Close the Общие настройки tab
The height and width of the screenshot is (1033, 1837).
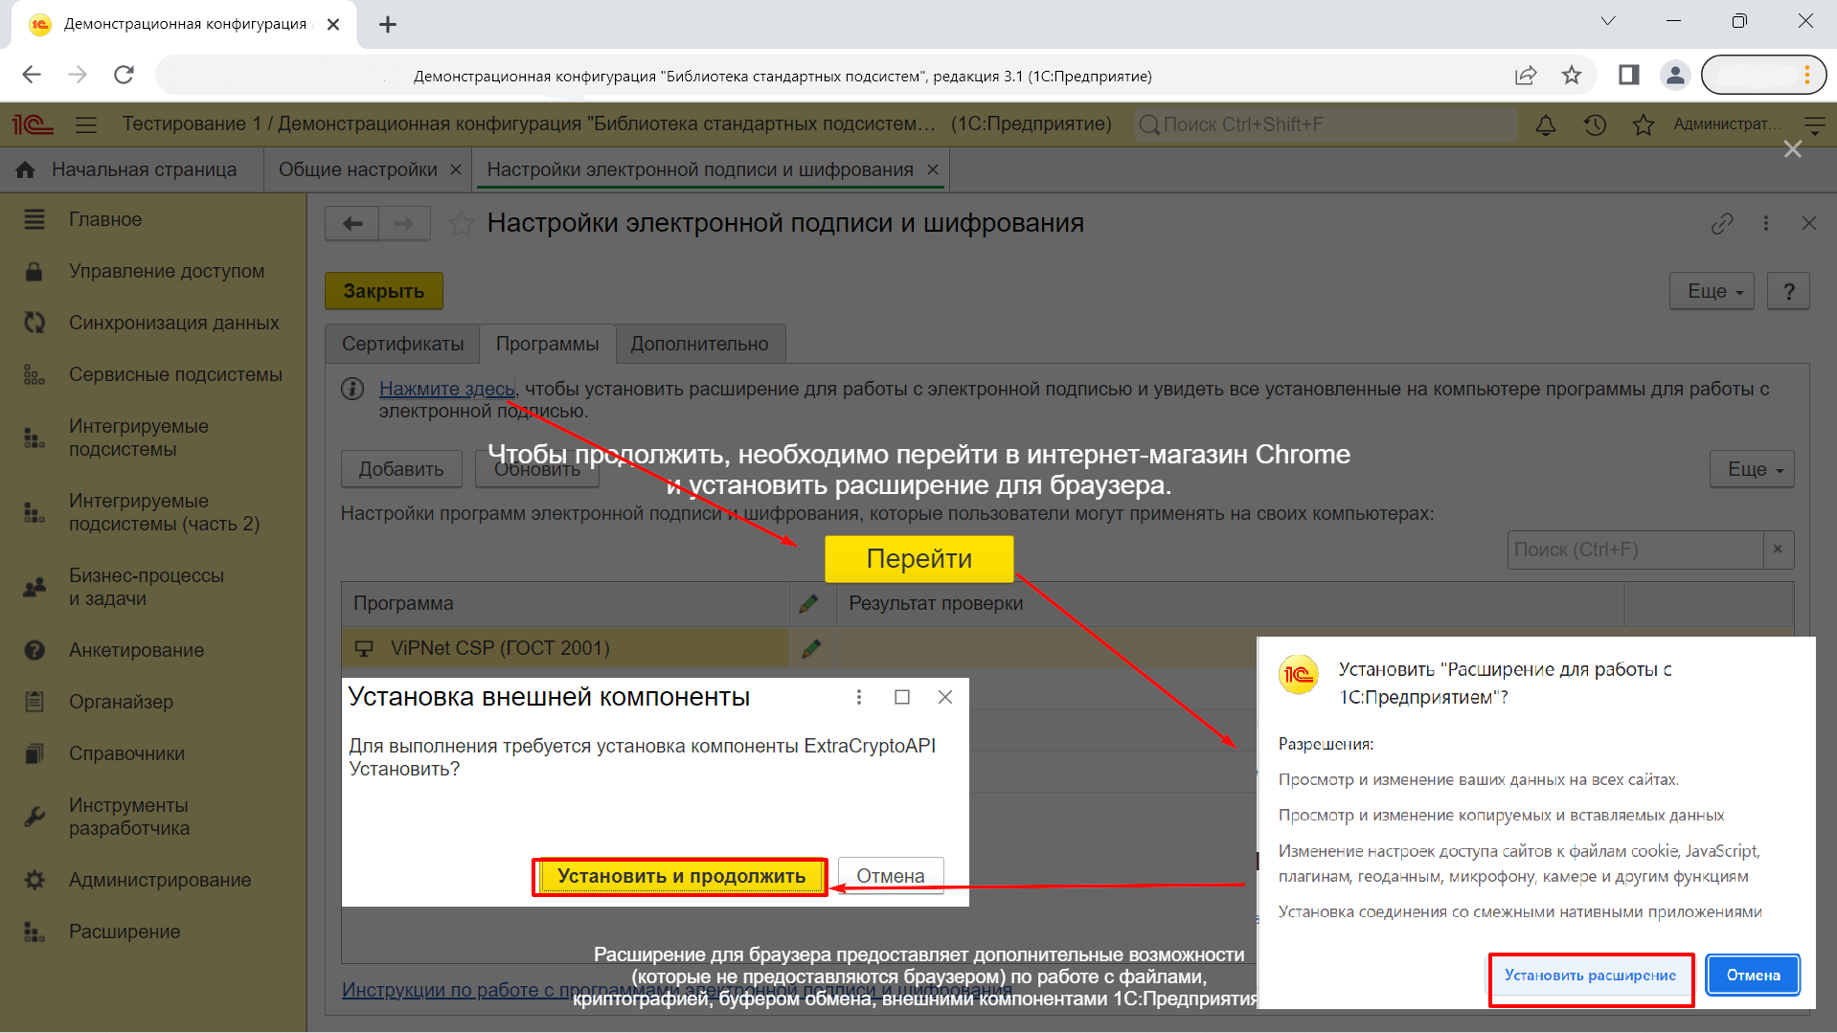[x=456, y=169]
